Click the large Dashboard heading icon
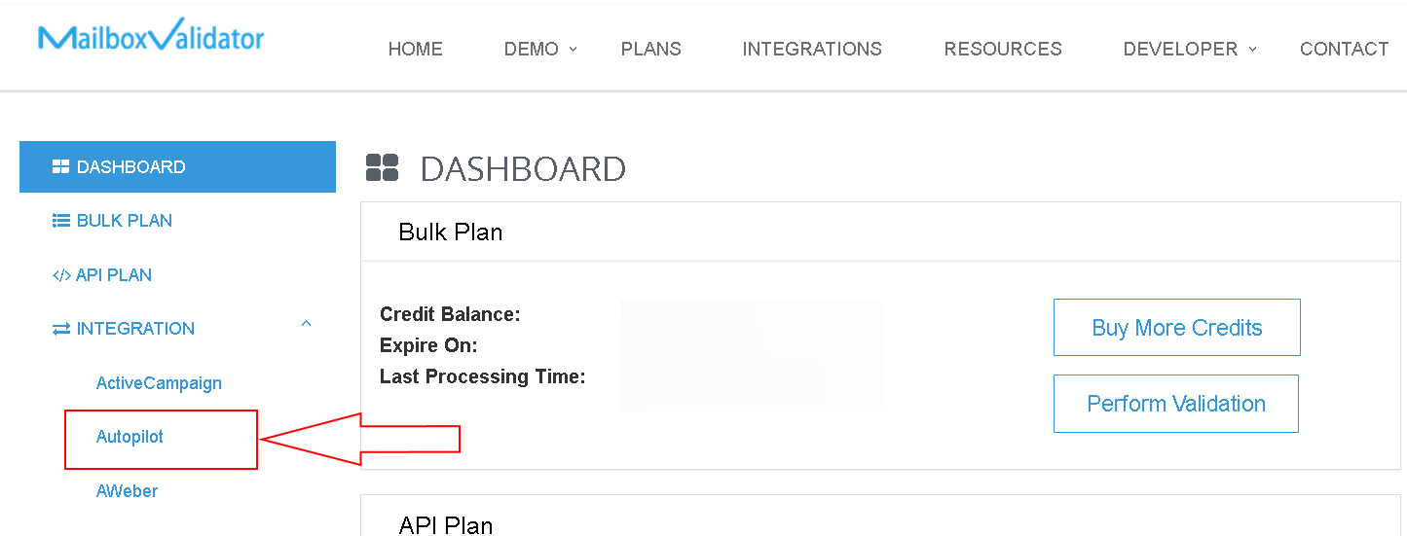This screenshot has height=536, width=1407. point(382,168)
